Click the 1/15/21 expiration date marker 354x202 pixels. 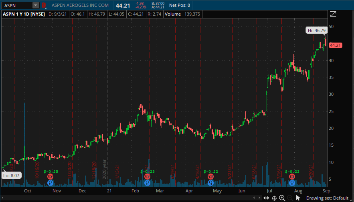pos(117,171)
